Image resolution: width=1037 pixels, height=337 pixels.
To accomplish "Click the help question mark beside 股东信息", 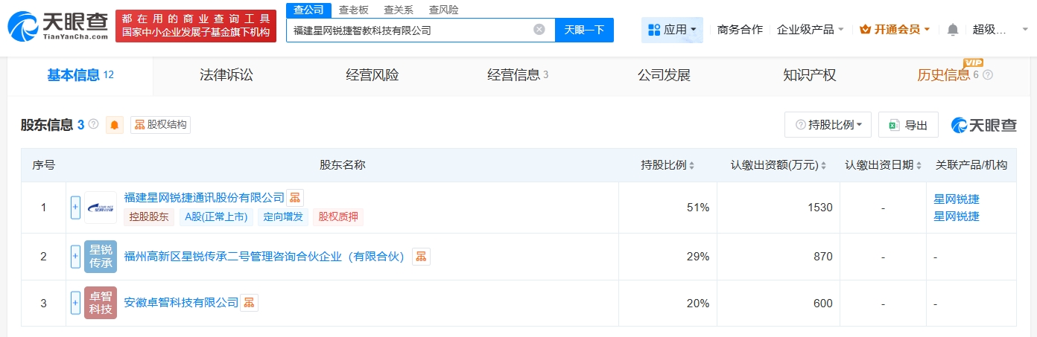I will (93, 124).
